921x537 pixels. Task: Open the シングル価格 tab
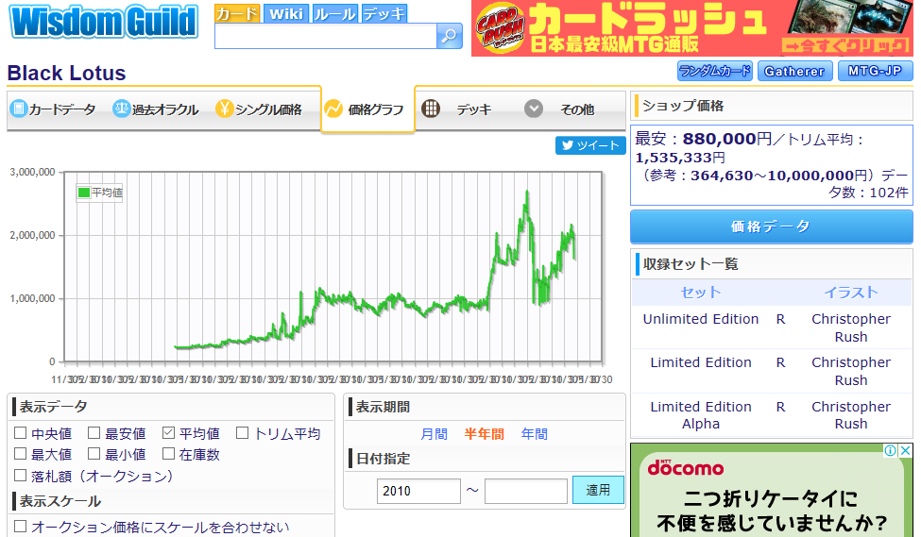(259, 109)
